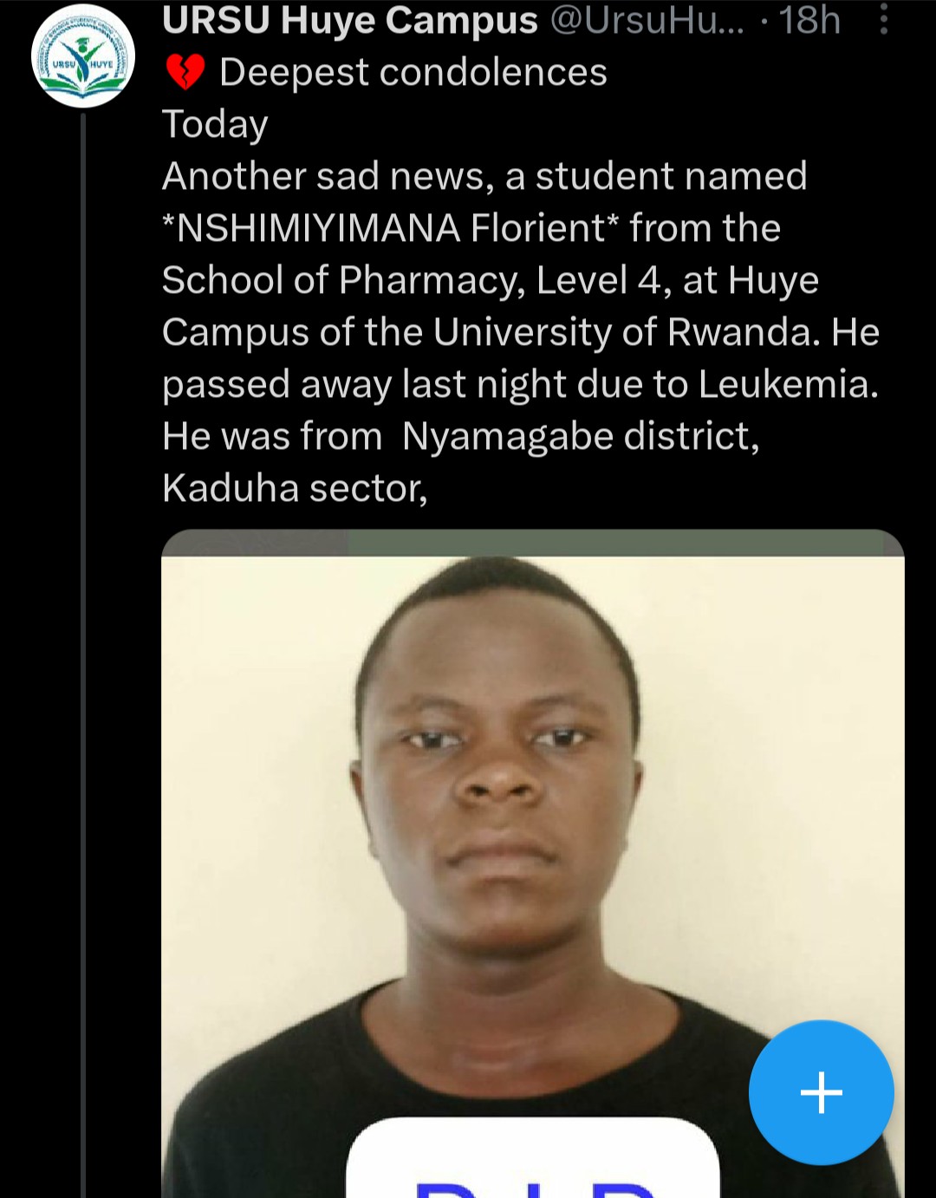
Task: Tap the thread connector line below avatar
Action: (83, 607)
